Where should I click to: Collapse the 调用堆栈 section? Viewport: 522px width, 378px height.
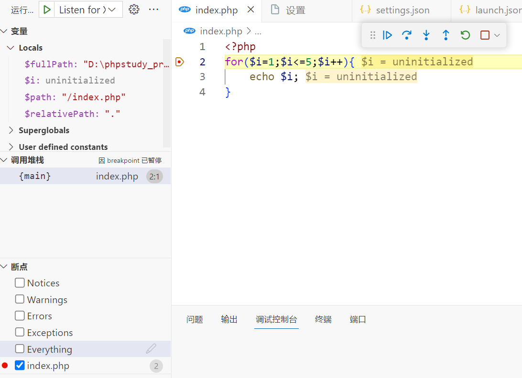click(x=4, y=160)
